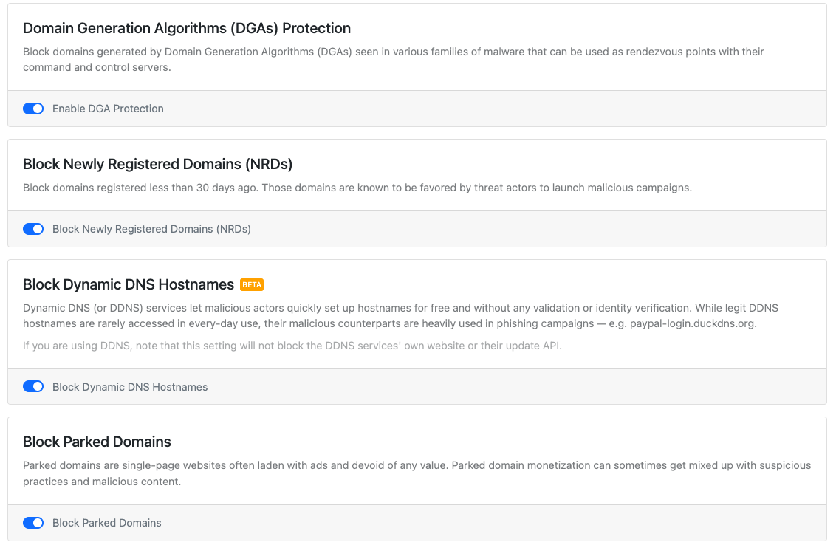Click the Dynamic DNS services explanation paragraph
Screen dimensions: 836x548
400,315
